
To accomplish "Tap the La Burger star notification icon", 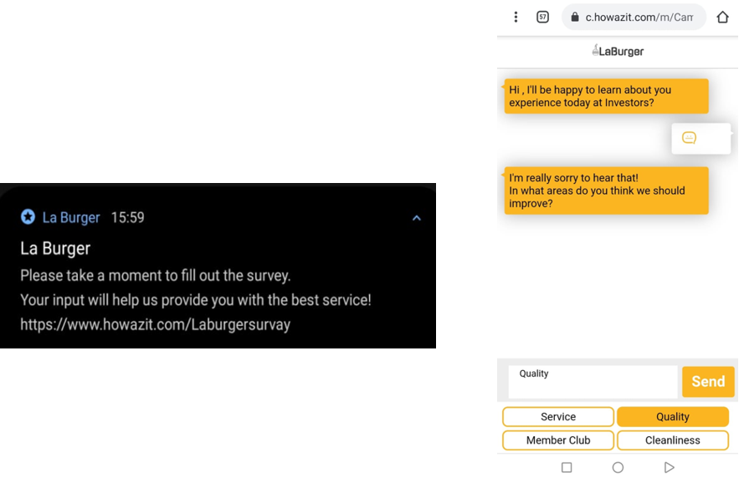I will coord(28,217).
